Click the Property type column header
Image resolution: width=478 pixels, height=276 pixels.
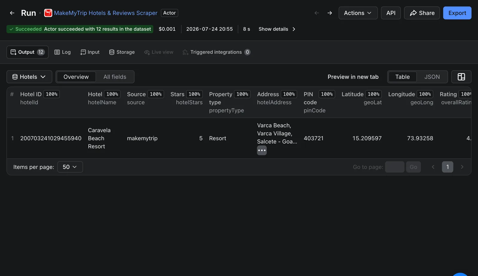point(221,98)
